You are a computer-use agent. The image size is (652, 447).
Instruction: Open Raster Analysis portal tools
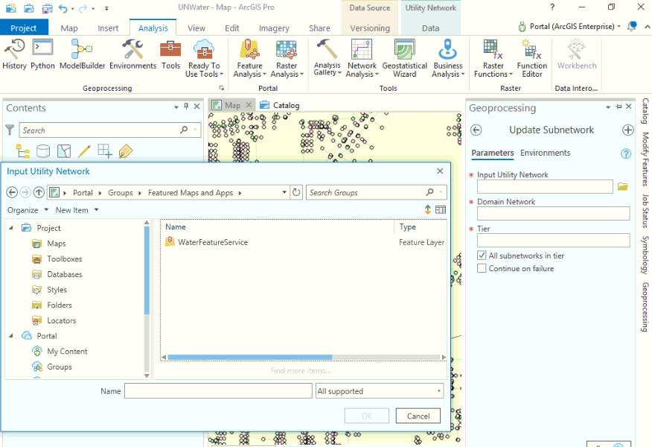[287, 58]
